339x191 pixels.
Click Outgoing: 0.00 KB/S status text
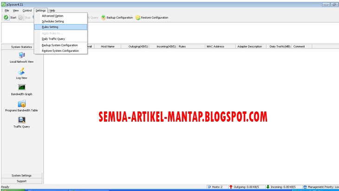pos(246,187)
